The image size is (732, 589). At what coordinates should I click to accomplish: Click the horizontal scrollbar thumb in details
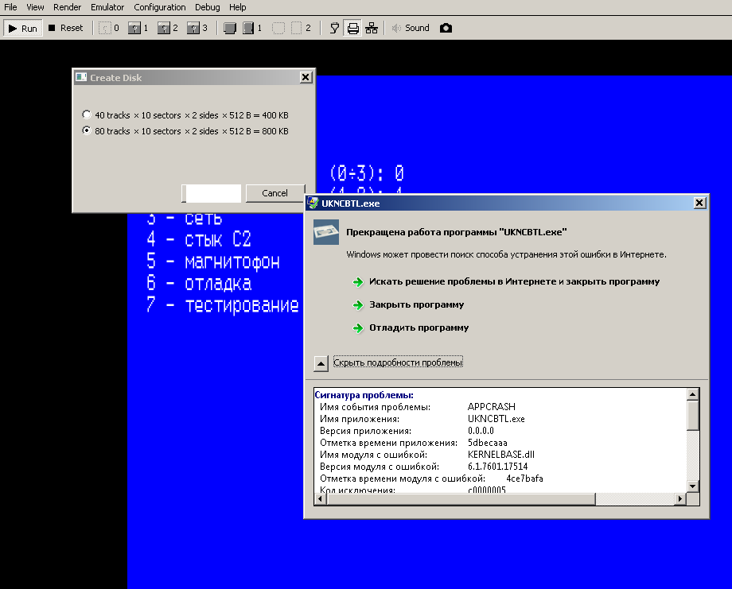point(461,498)
